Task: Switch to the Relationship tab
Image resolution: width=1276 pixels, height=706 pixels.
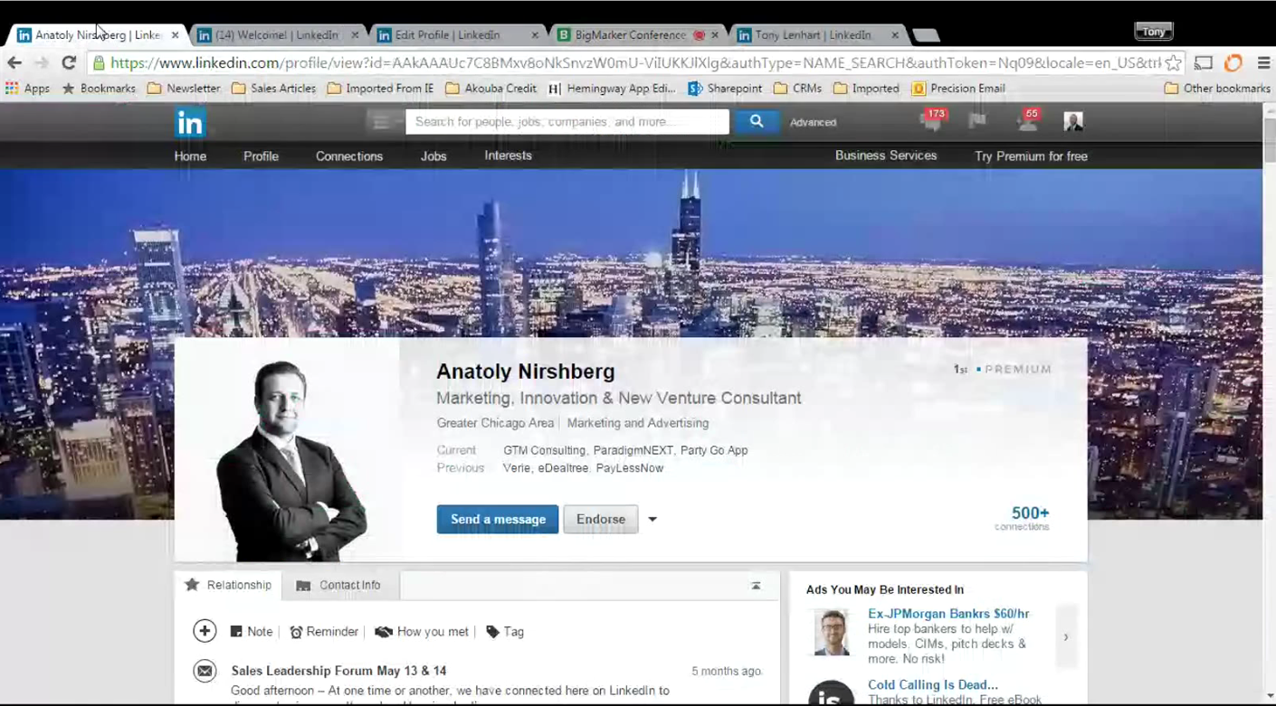Action: click(228, 585)
